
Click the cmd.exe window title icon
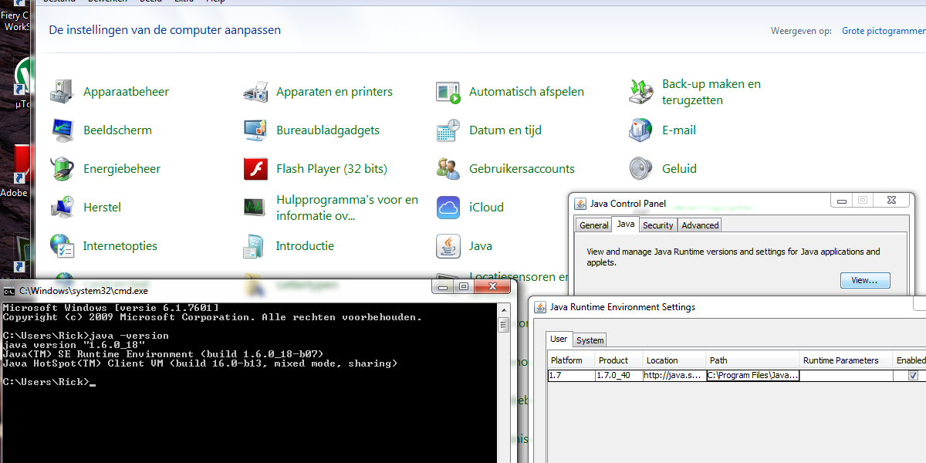9,291
